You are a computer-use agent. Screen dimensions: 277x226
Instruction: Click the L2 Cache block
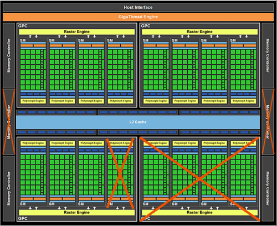[138, 122]
